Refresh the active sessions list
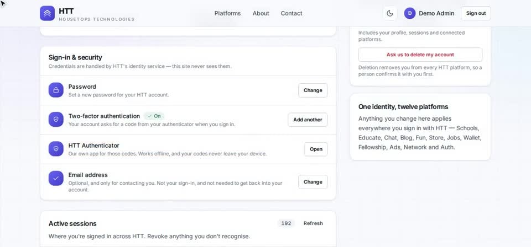This screenshot has height=247, width=531. click(x=313, y=223)
